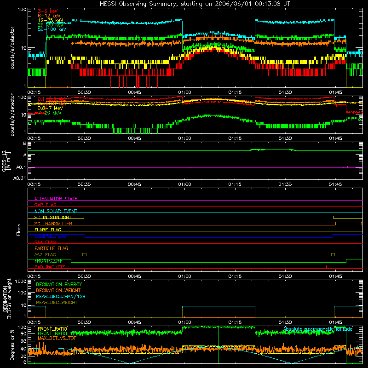Select the 12-25 keV legend label
This screenshot has width=368, height=368.
coord(51,20)
